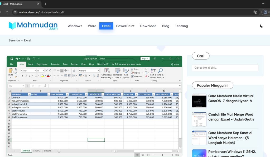
Task: Click the Cari artikel search field
Action: (225, 68)
